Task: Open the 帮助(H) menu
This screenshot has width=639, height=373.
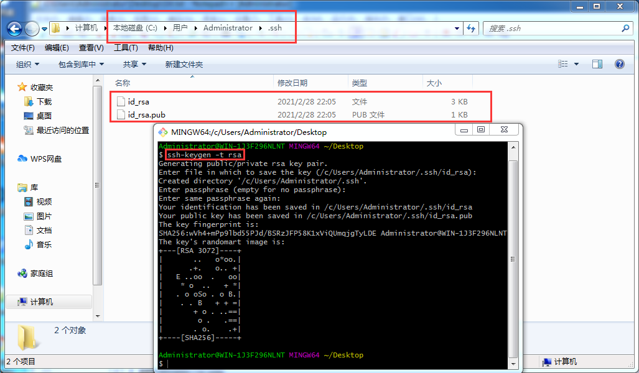Action: pyautogui.click(x=161, y=48)
